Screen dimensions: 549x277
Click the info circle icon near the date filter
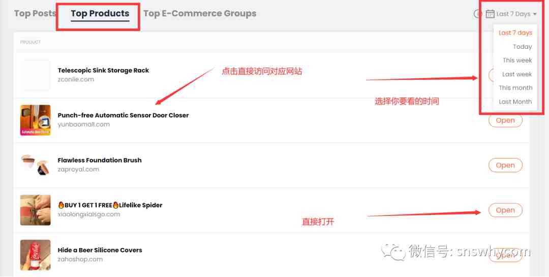[x=477, y=14]
